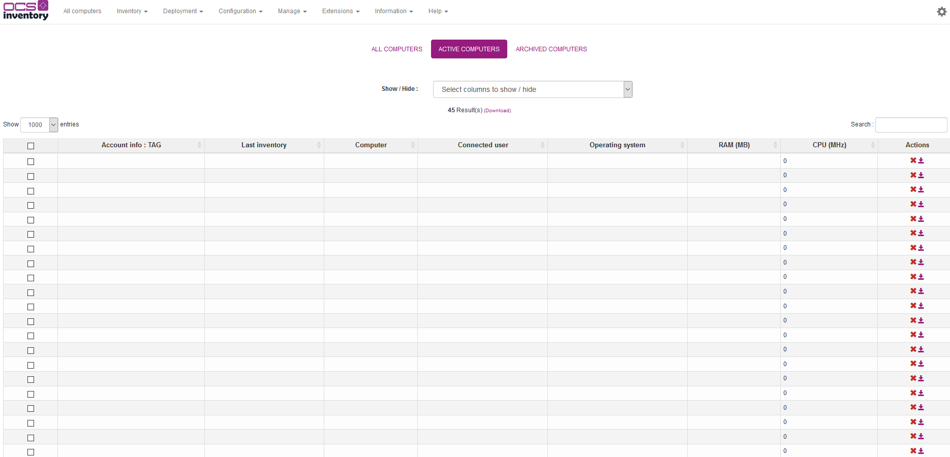Open the Help menu
The width and height of the screenshot is (950, 457).
click(438, 11)
